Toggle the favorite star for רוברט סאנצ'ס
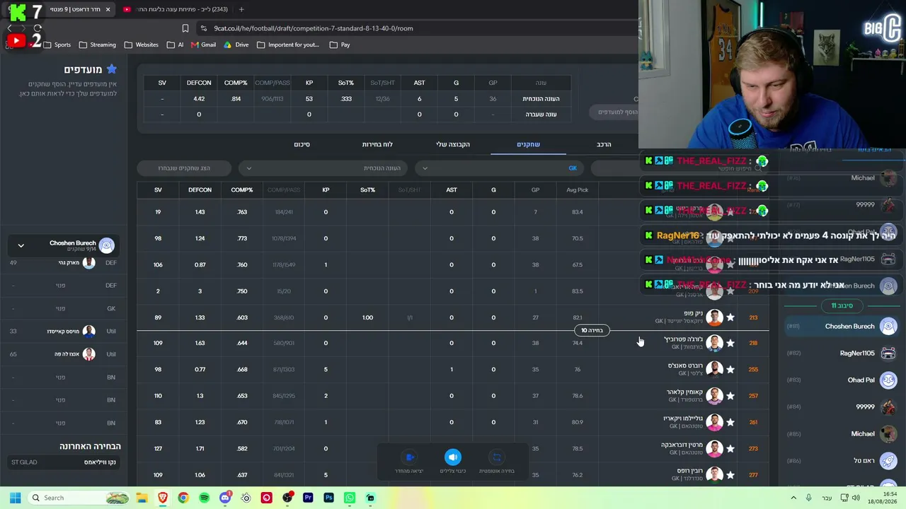906x509 pixels. pos(730,369)
